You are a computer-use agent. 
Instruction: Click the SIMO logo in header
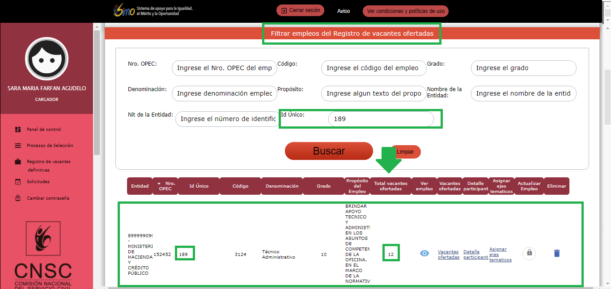124,11
